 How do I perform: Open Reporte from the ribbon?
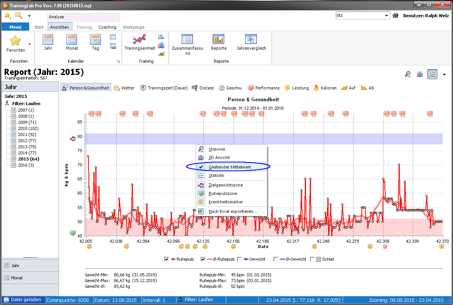[219, 42]
